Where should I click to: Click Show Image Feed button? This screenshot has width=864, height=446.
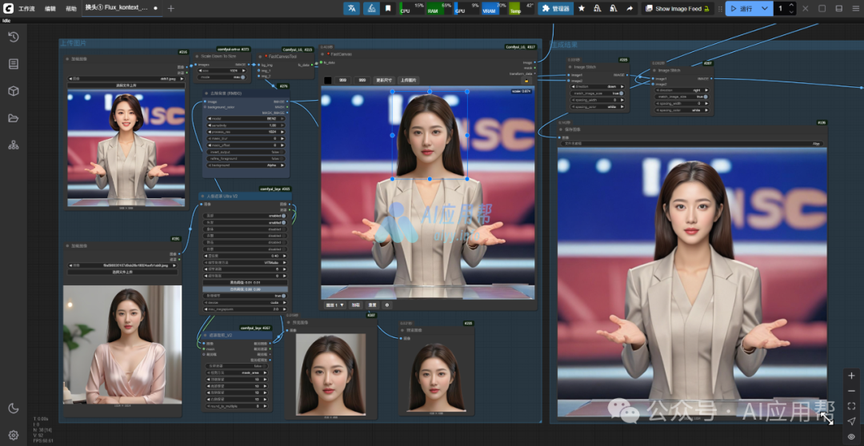coord(678,8)
